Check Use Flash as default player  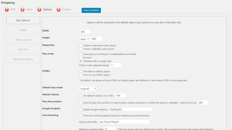(81, 71)
